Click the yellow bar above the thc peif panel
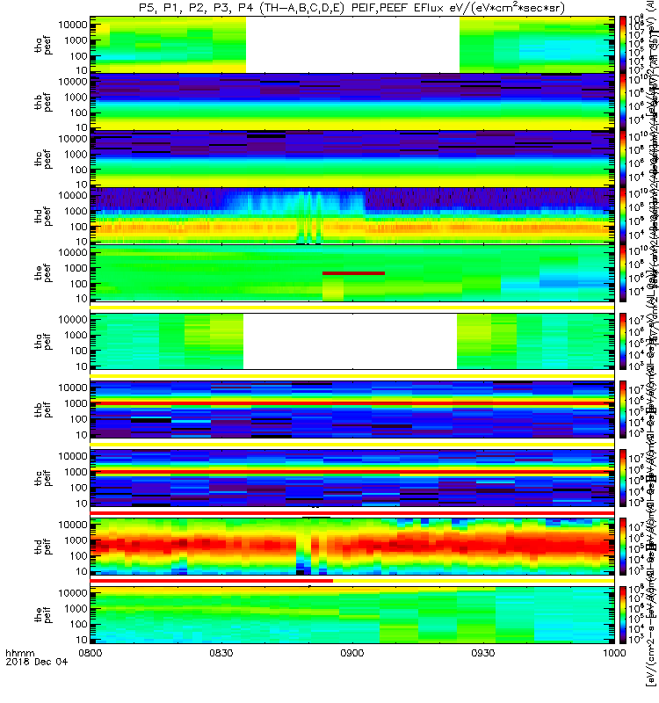Viewport: 659px width, 703px height. [x=352, y=445]
